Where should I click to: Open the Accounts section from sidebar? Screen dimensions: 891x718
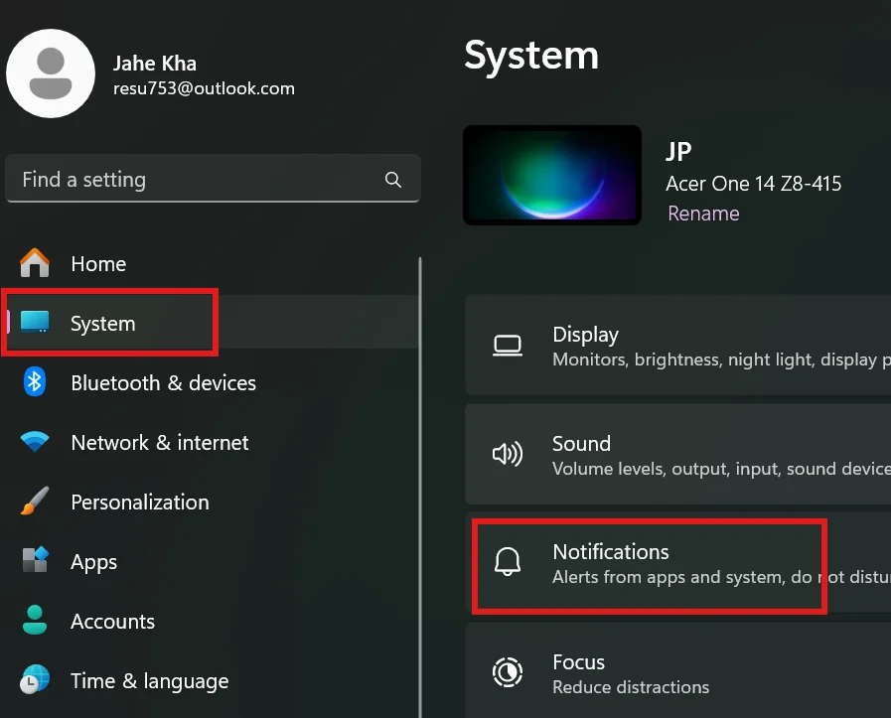point(112,622)
